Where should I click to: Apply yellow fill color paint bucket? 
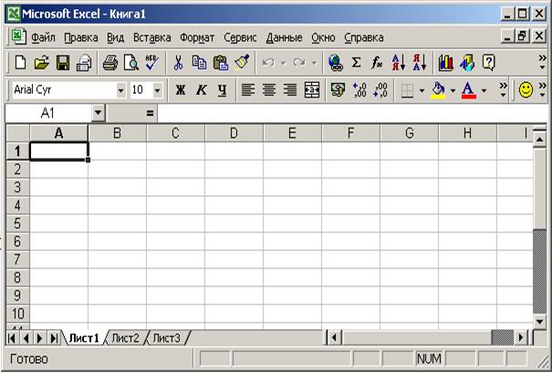point(438,90)
